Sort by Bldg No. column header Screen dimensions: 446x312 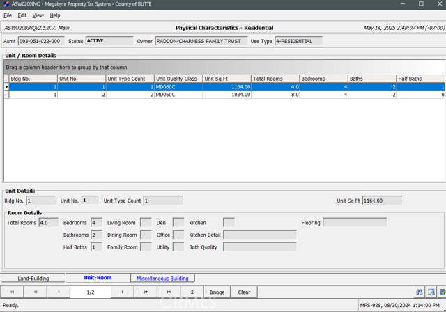pos(33,79)
